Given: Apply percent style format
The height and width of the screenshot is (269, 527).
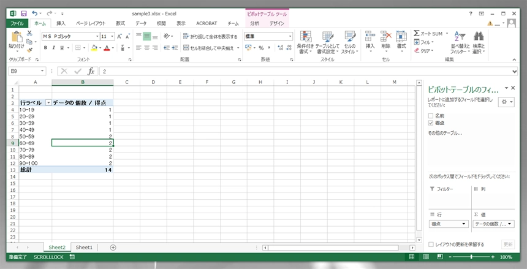Looking at the screenshot, I should click(x=261, y=48).
